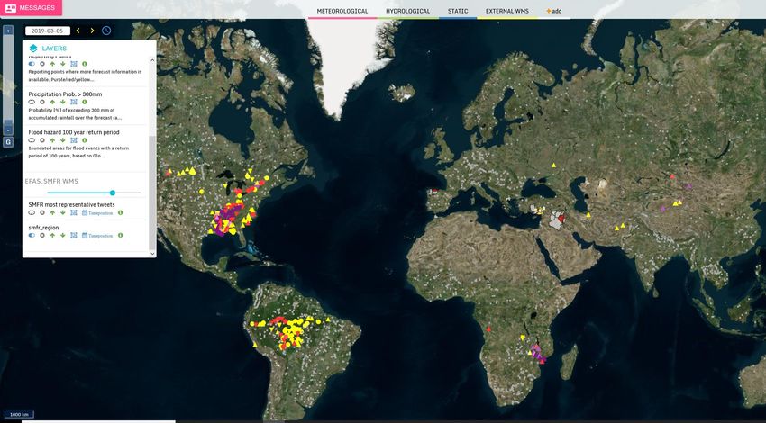The height and width of the screenshot is (423, 766).
Task: Toggle Flood hazard 100 year layer
Action: point(32,140)
